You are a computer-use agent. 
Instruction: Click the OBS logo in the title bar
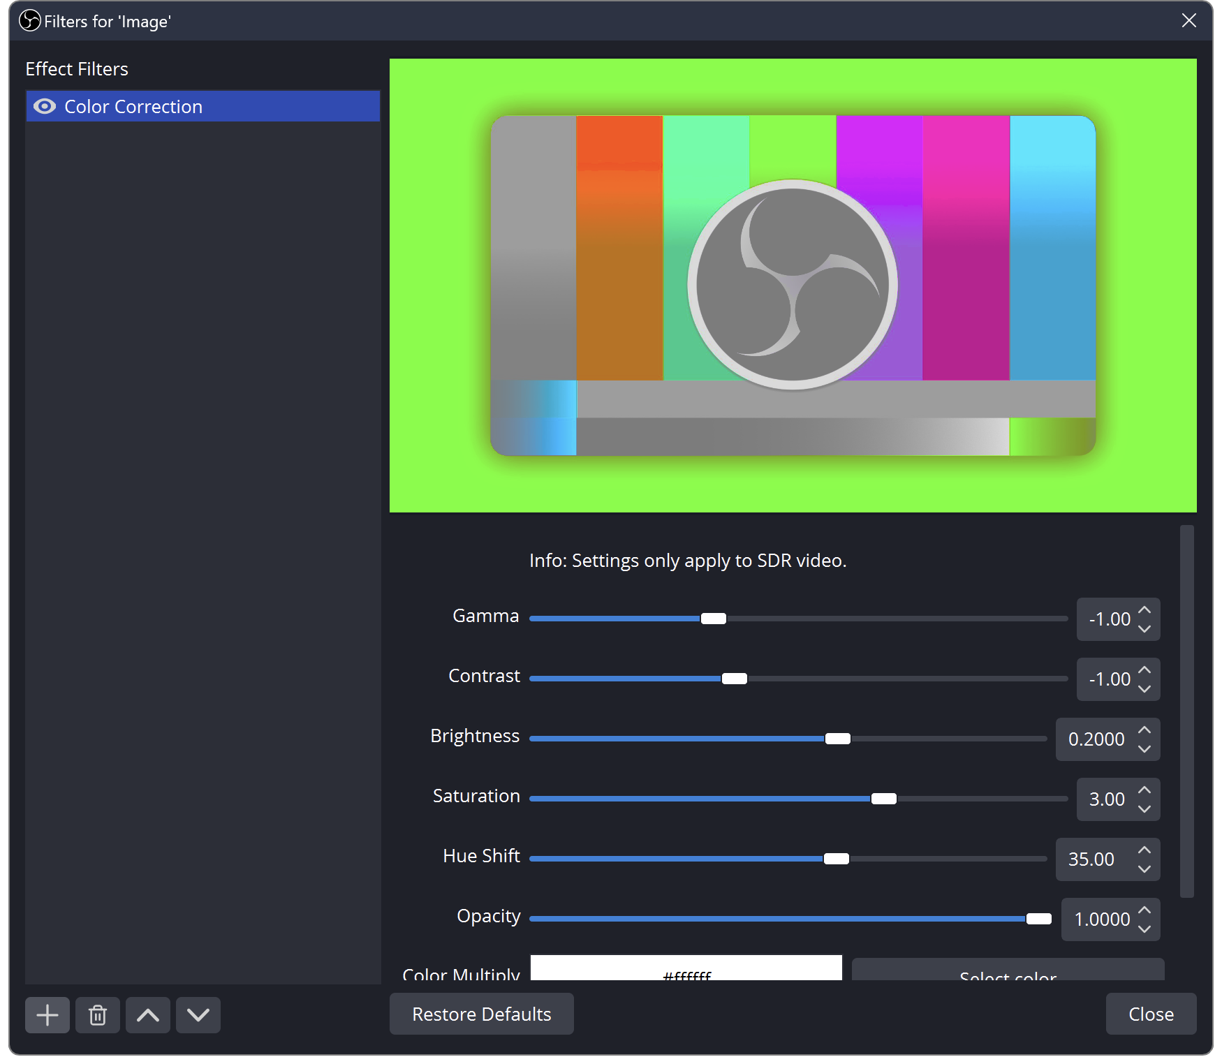point(29,21)
